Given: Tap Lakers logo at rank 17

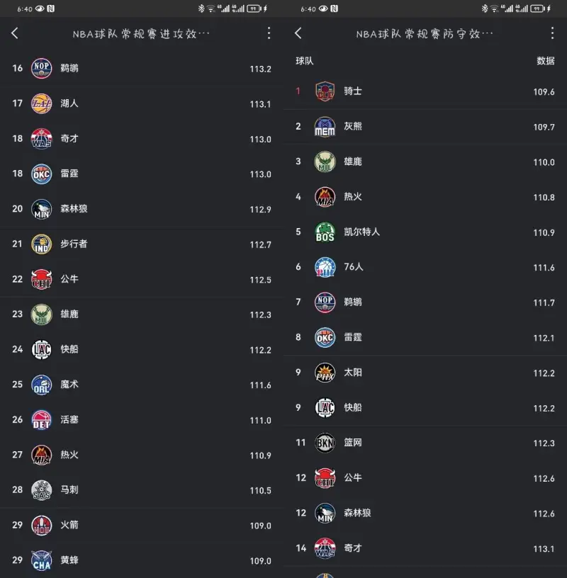Looking at the screenshot, I should 41,103.
